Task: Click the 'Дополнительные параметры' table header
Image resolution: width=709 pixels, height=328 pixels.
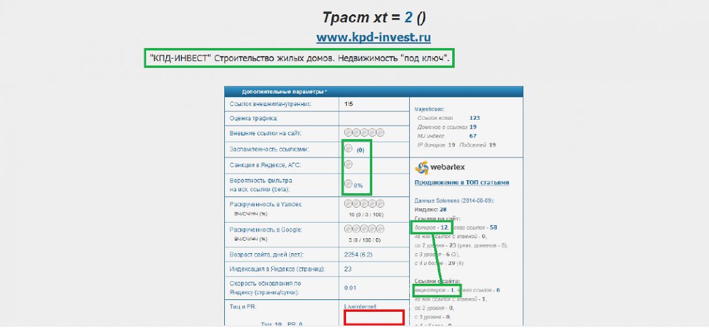Action: tap(373, 92)
